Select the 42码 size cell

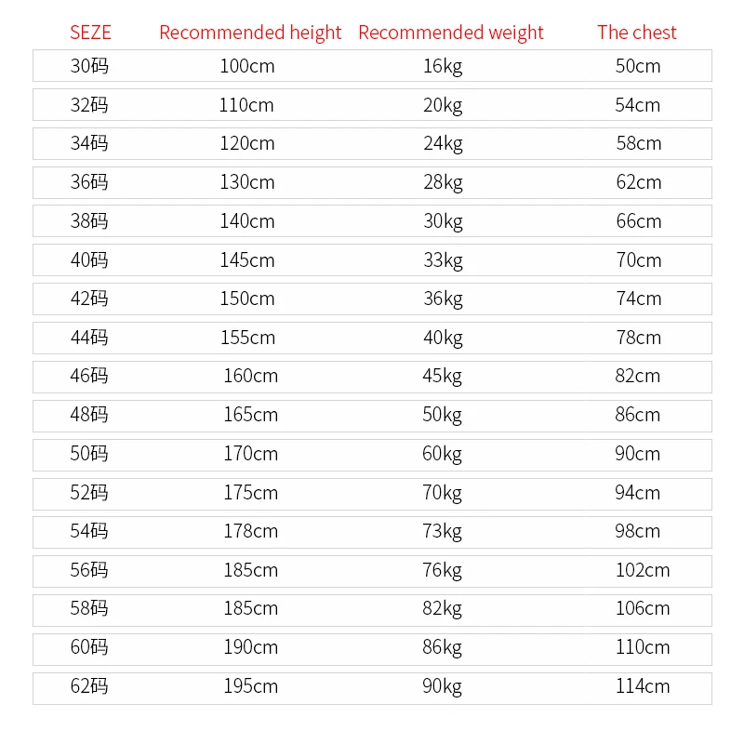(89, 299)
